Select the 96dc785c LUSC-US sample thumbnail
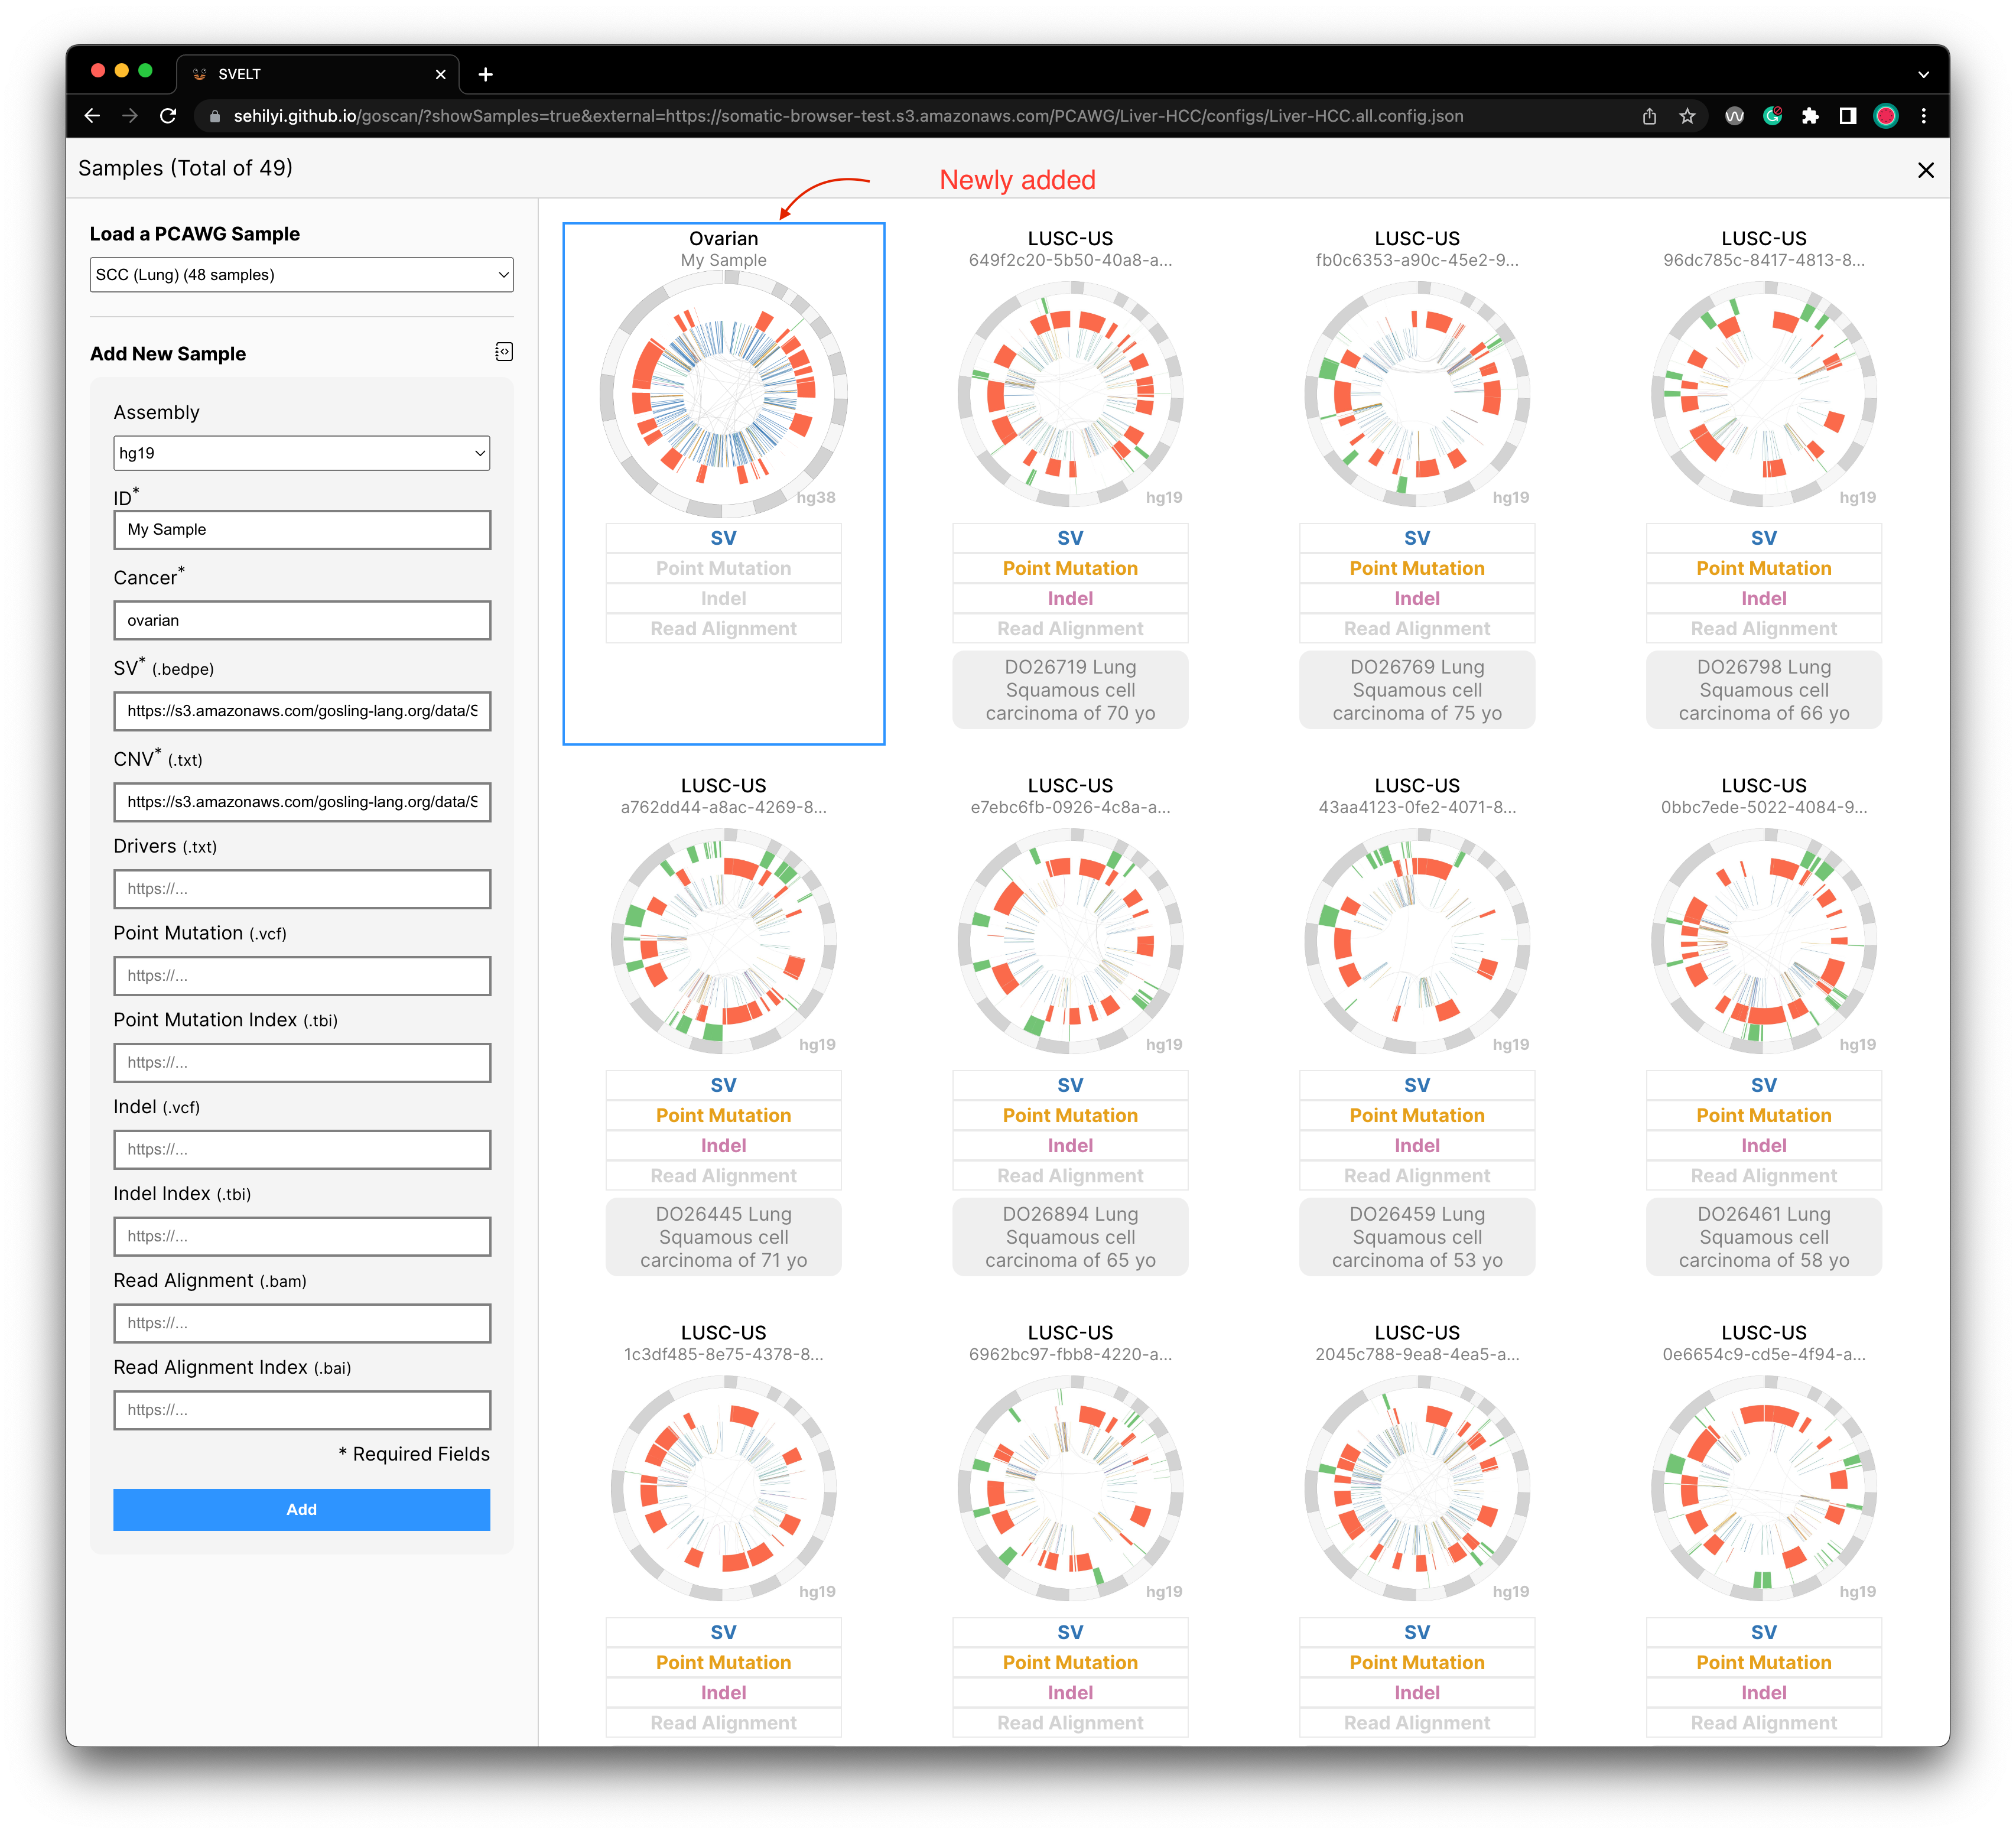The width and height of the screenshot is (2016, 1834). (x=1764, y=395)
